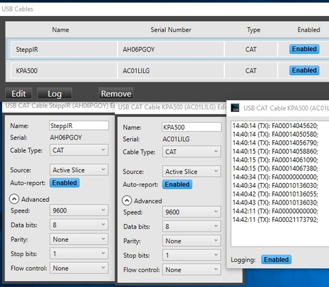Open Parity dropdown in the KPA500 window

coord(191,241)
